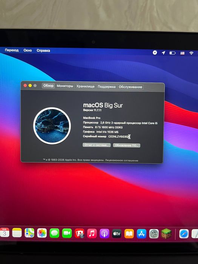Open the Справка menu
Viewport: 198px width, 264px height.
(43, 51)
